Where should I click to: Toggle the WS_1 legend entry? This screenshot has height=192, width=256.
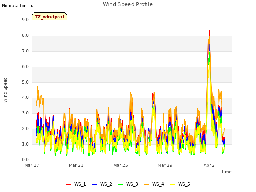pyautogui.click(x=76, y=184)
